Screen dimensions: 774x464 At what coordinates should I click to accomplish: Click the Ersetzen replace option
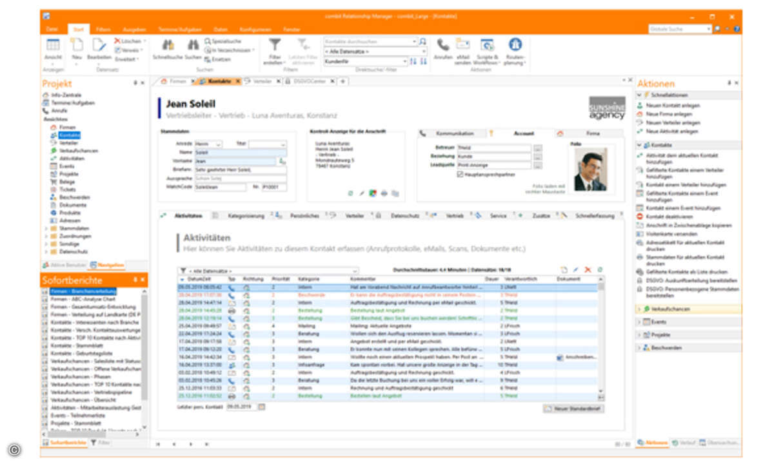point(217,59)
